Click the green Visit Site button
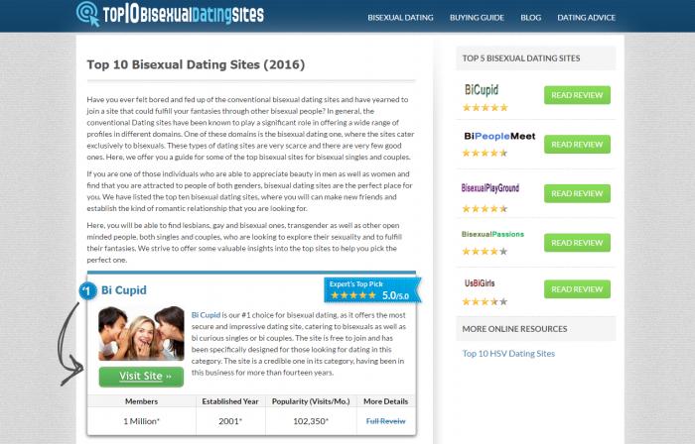695x444 pixels. pyautogui.click(x=141, y=377)
